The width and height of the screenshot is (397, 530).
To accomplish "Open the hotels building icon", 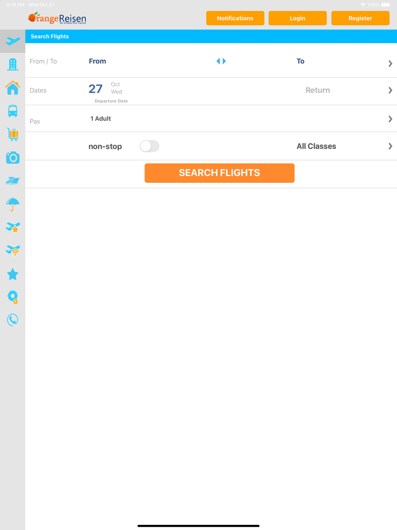I will 13,64.
